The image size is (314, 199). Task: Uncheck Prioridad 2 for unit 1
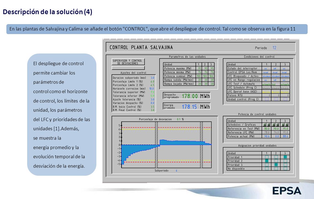[x=267, y=161]
